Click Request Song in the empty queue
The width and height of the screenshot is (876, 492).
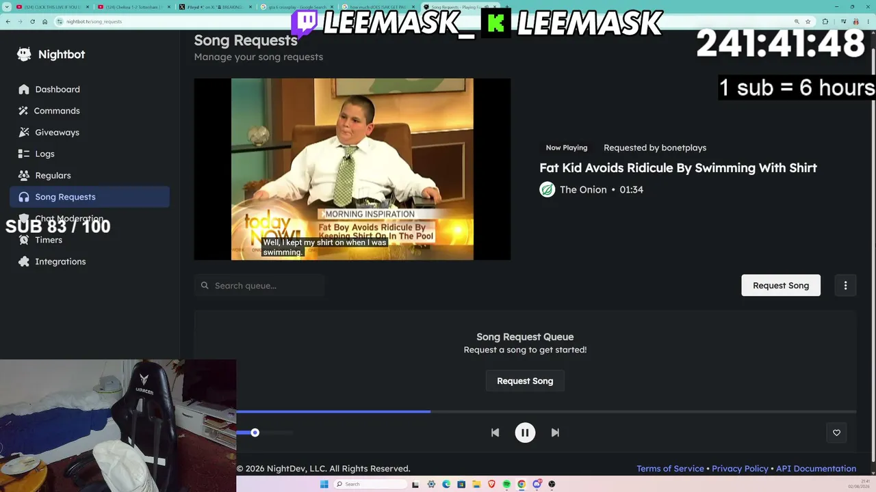525,381
